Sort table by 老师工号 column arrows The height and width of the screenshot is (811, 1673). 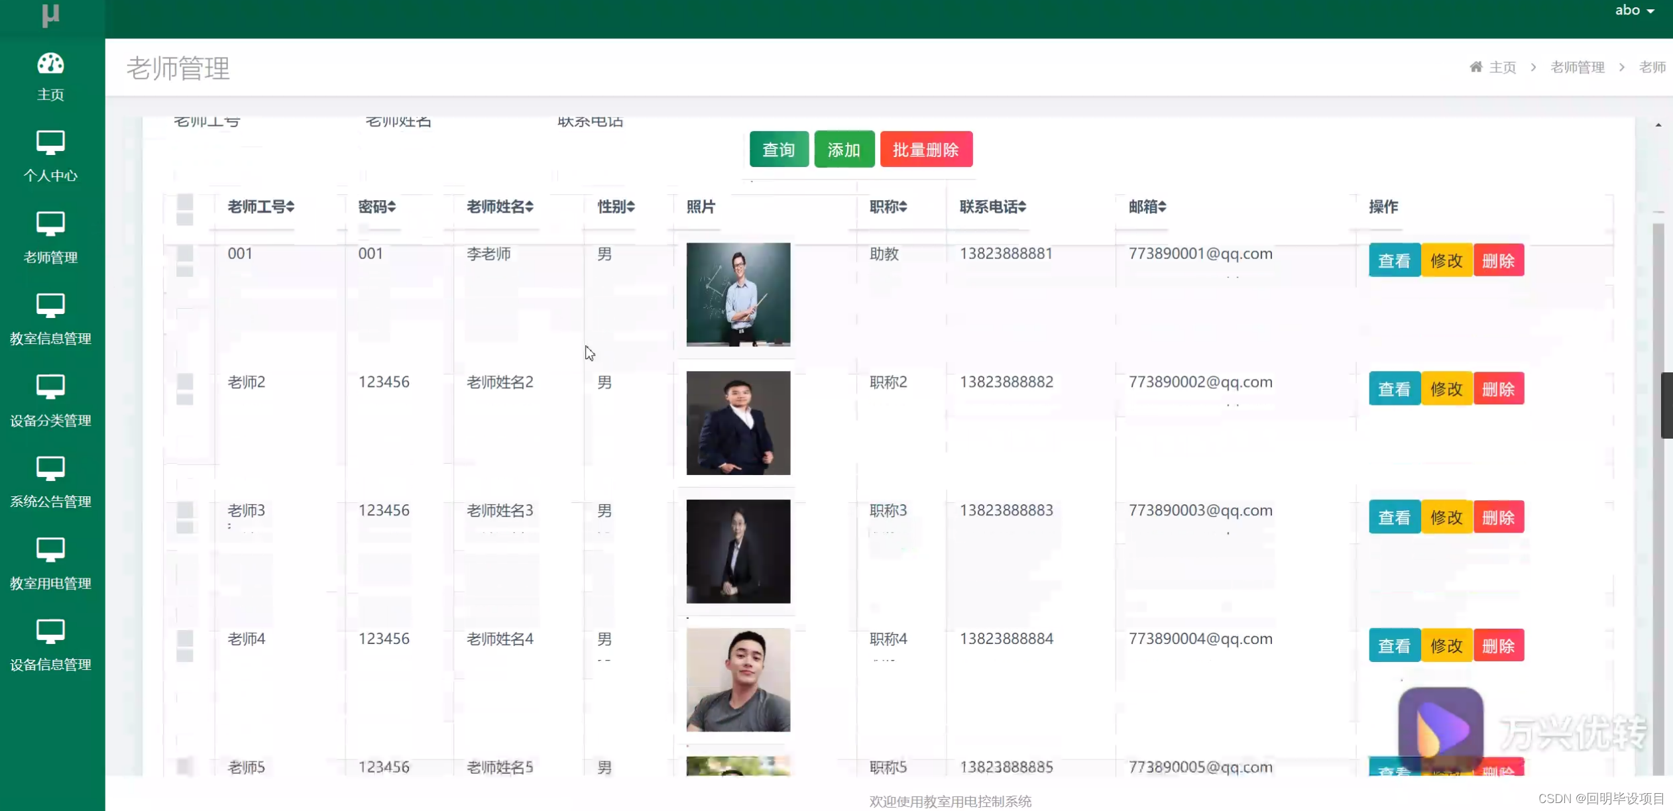[290, 207]
